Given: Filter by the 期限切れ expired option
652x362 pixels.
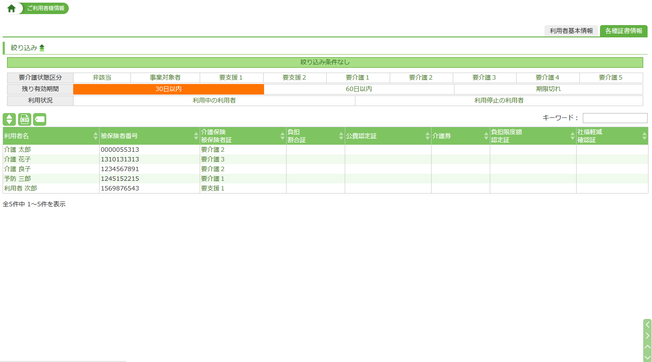Looking at the screenshot, I should click(x=548, y=89).
